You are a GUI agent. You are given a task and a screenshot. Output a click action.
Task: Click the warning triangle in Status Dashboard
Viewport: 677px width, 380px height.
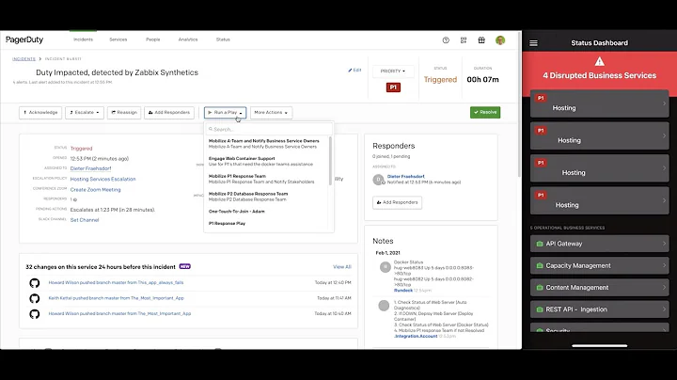(x=599, y=61)
